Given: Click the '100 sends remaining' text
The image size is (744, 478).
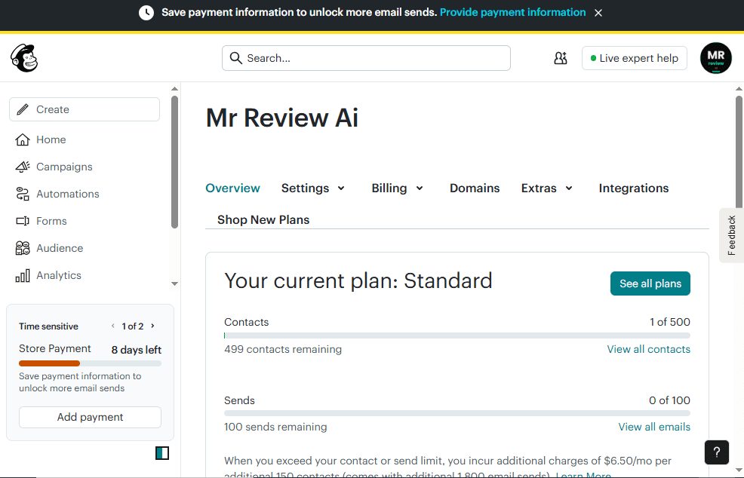Looking at the screenshot, I should 275,427.
